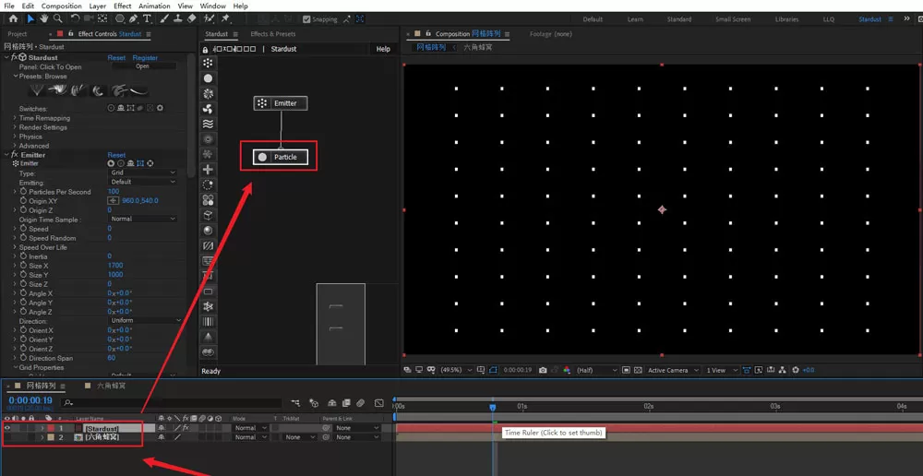Click Help in the Stardust panel
This screenshot has height=476, width=923.
coord(383,50)
